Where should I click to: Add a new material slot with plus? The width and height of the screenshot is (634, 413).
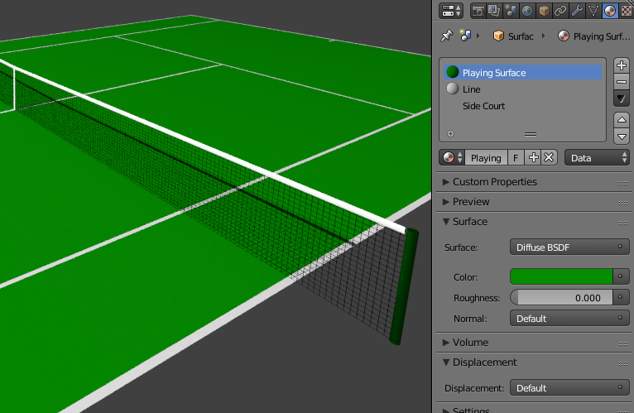tap(622, 65)
